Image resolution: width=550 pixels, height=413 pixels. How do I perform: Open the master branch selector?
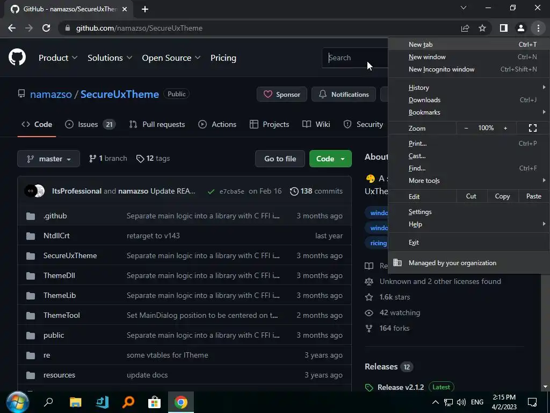click(48, 159)
